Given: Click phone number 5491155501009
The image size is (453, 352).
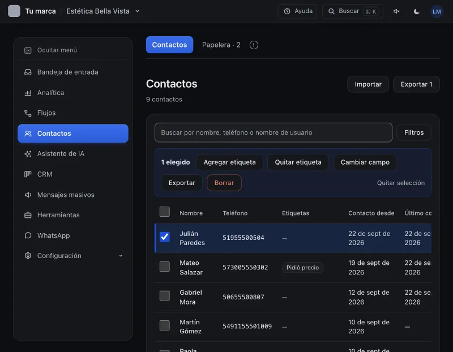Looking at the screenshot, I should pos(247,327).
